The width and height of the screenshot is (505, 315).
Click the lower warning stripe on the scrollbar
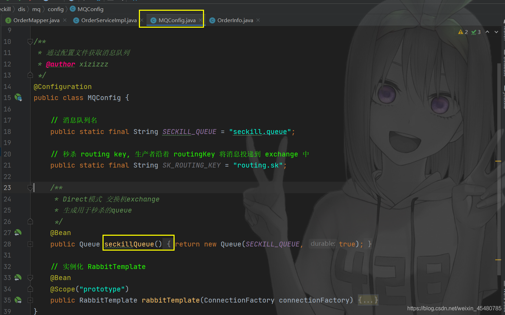pyautogui.click(x=498, y=260)
